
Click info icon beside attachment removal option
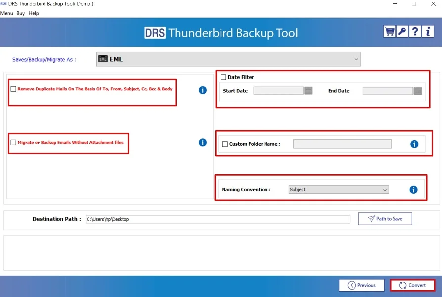tap(202, 142)
